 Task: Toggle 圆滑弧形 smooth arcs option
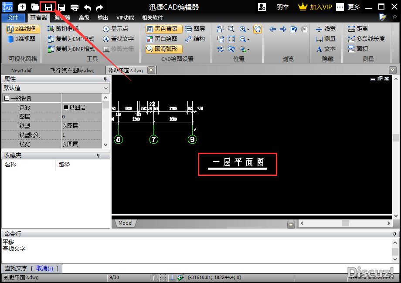point(164,49)
